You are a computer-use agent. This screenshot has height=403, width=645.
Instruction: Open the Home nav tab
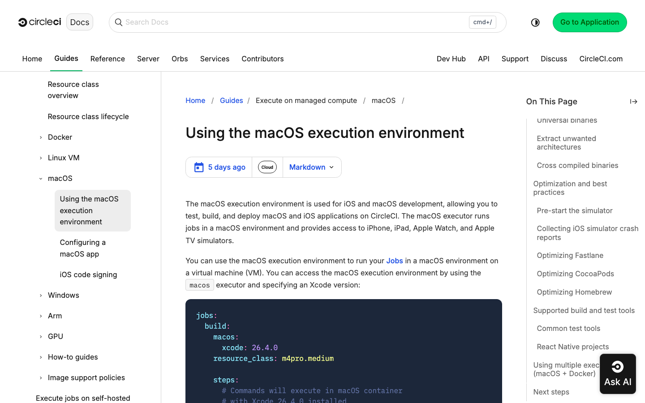(32, 59)
